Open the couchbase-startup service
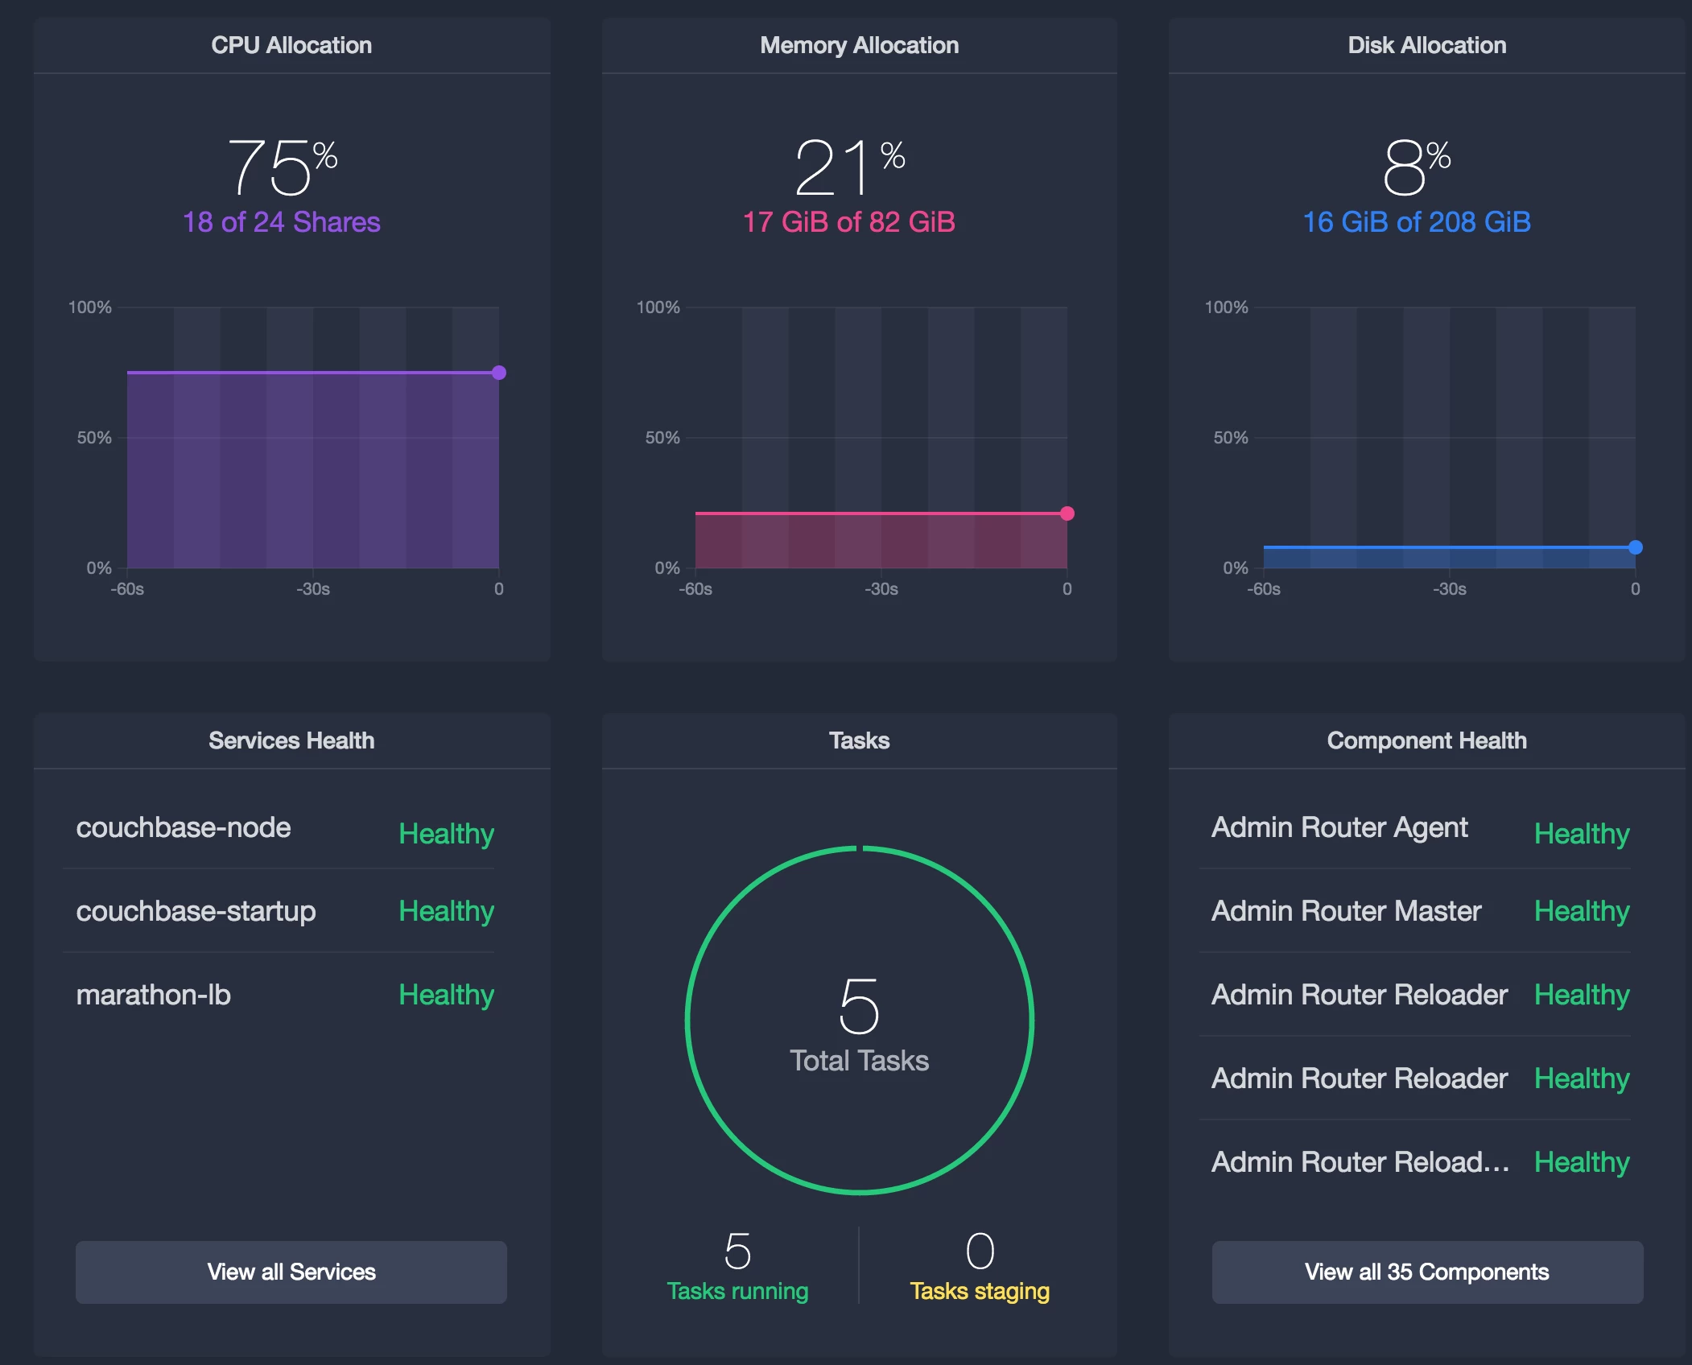Viewport: 1692px width, 1365px height. (279, 911)
